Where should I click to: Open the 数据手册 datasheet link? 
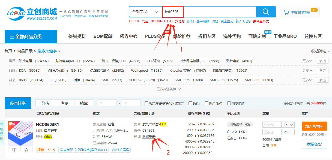tap(149, 137)
